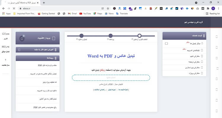This screenshot has width=222, height=118.
Task: Open the Chrome three-dot menu
Action: pyautogui.click(x=219, y=9)
